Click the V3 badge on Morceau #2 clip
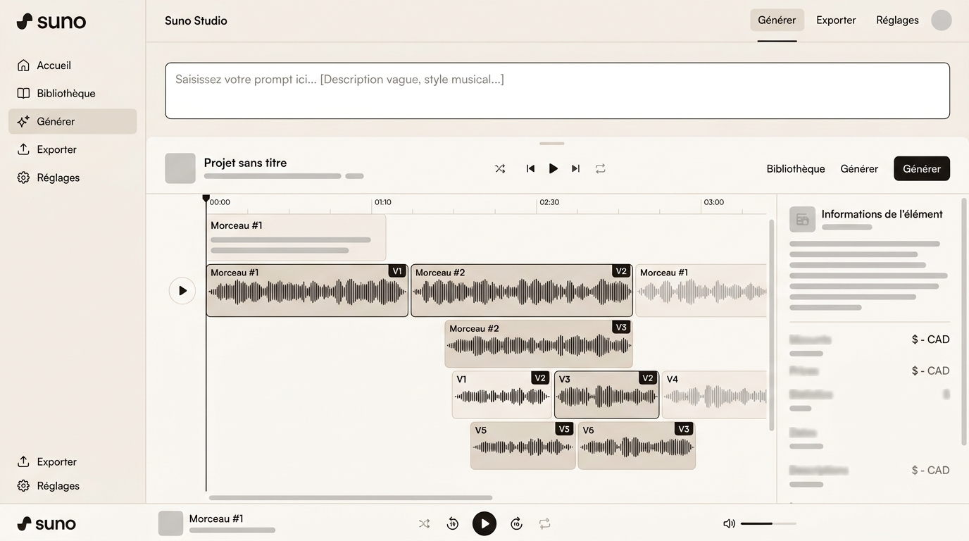Viewport: 969px width, 541px height. coord(620,328)
